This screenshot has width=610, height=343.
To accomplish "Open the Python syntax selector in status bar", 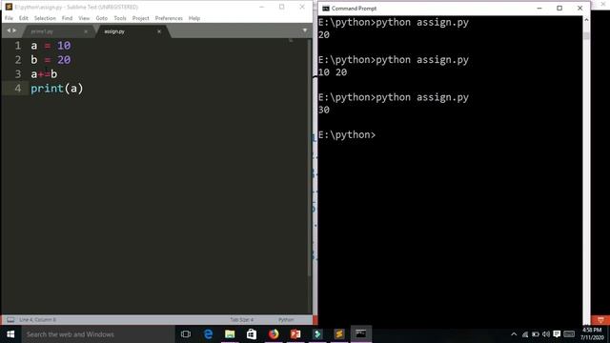I will point(286,320).
